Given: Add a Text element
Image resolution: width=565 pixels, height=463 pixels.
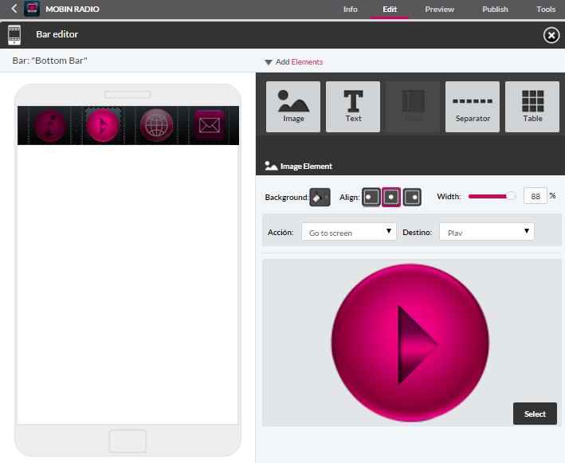Looking at the screenshot, I should 353,107.
